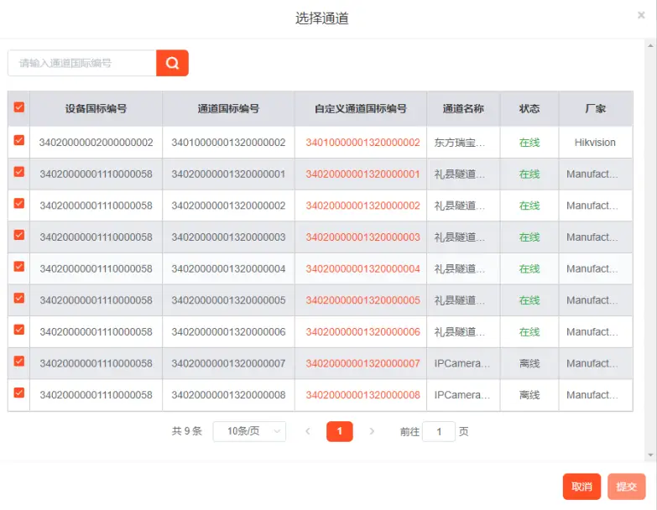Screen dimensions: 657x510
Task: Click custom channel ID 34020000001320000007
Action: [x=362, y=363]
